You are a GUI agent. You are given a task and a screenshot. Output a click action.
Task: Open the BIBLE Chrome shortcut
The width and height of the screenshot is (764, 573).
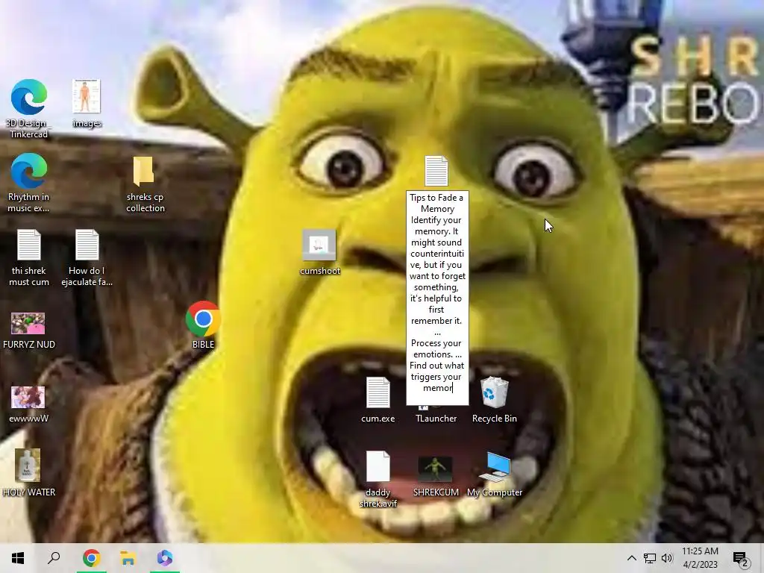[203, 325]
